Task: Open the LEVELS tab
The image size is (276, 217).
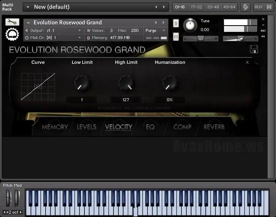Action: (x=86, y=127)
